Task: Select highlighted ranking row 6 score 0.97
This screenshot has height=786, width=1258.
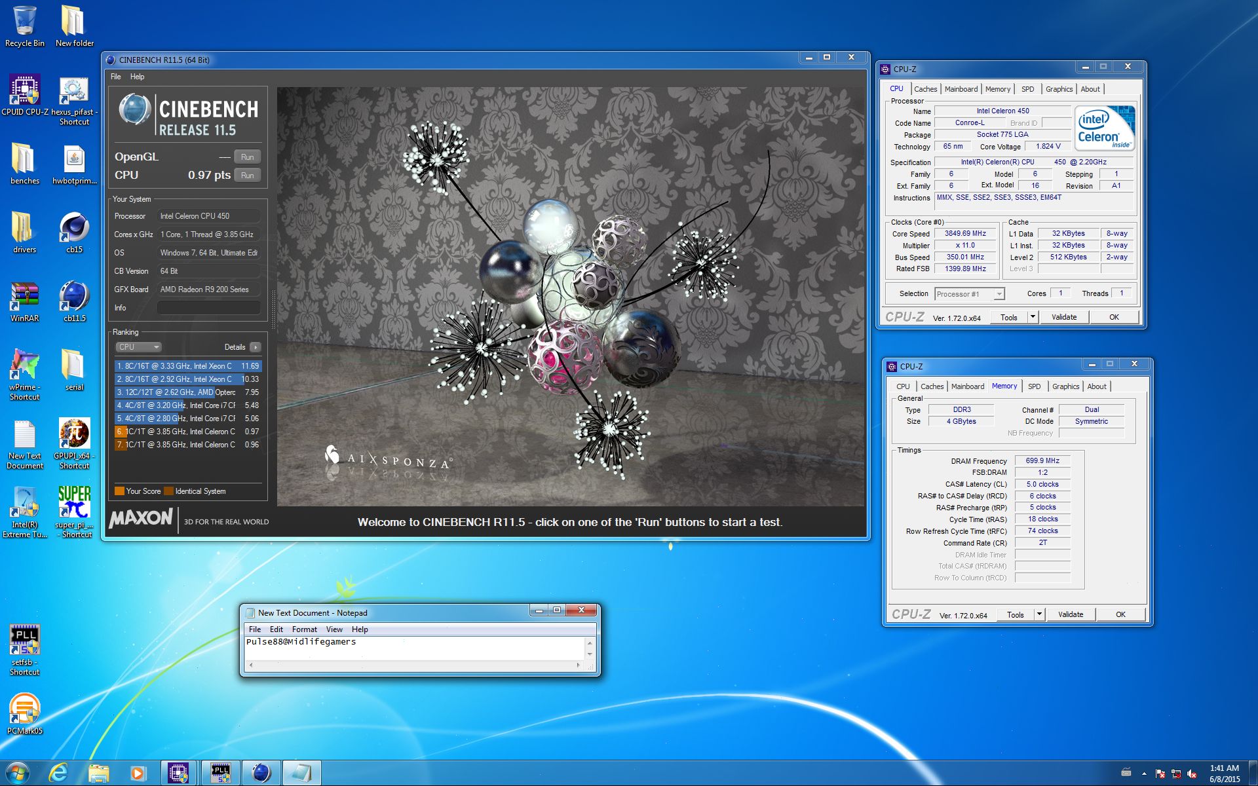Action: [x=188, y=432]
